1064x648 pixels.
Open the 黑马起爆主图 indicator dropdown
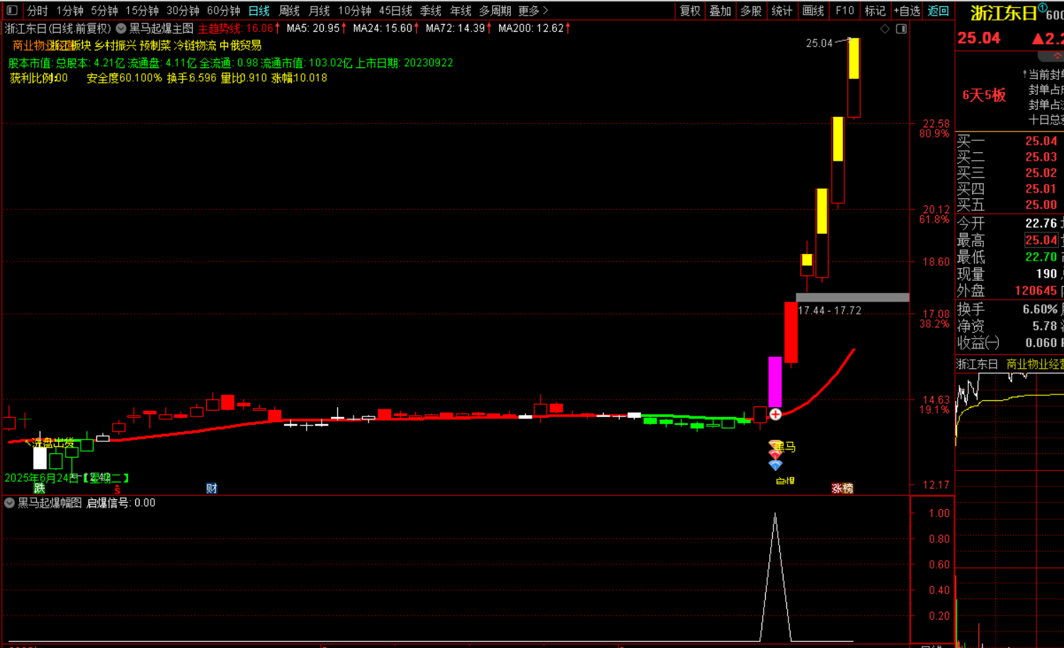coord(121,28)
